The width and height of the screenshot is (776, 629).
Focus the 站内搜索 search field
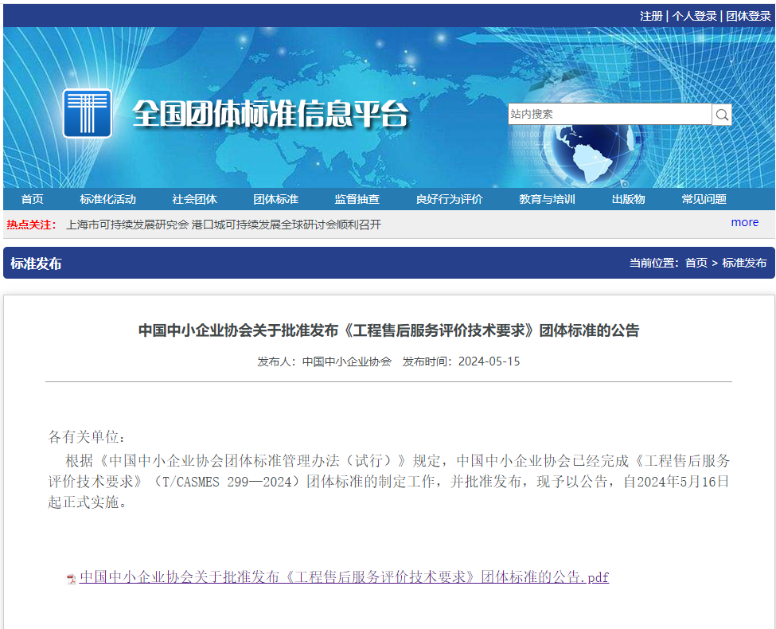coord(610,115)
